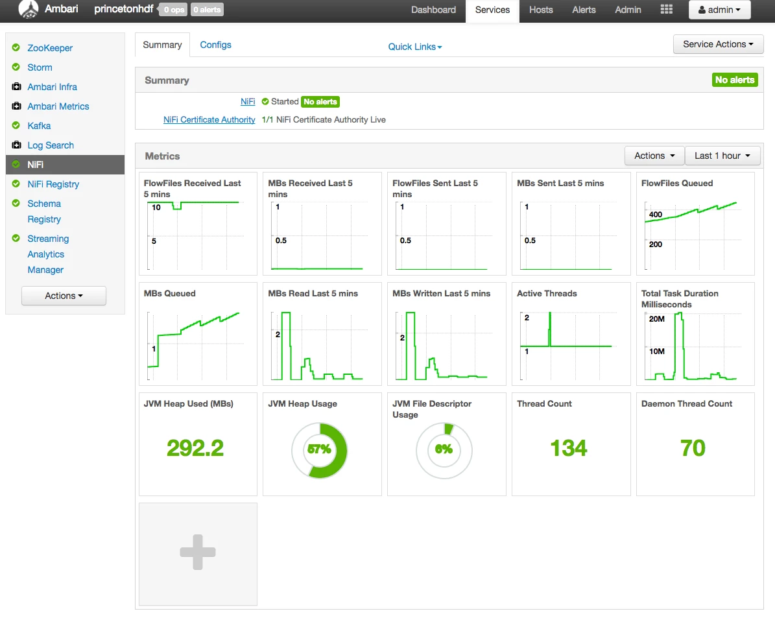Click Ambari Metrics maintenance mode icon
Screen dimensions: 775x620
16,106
